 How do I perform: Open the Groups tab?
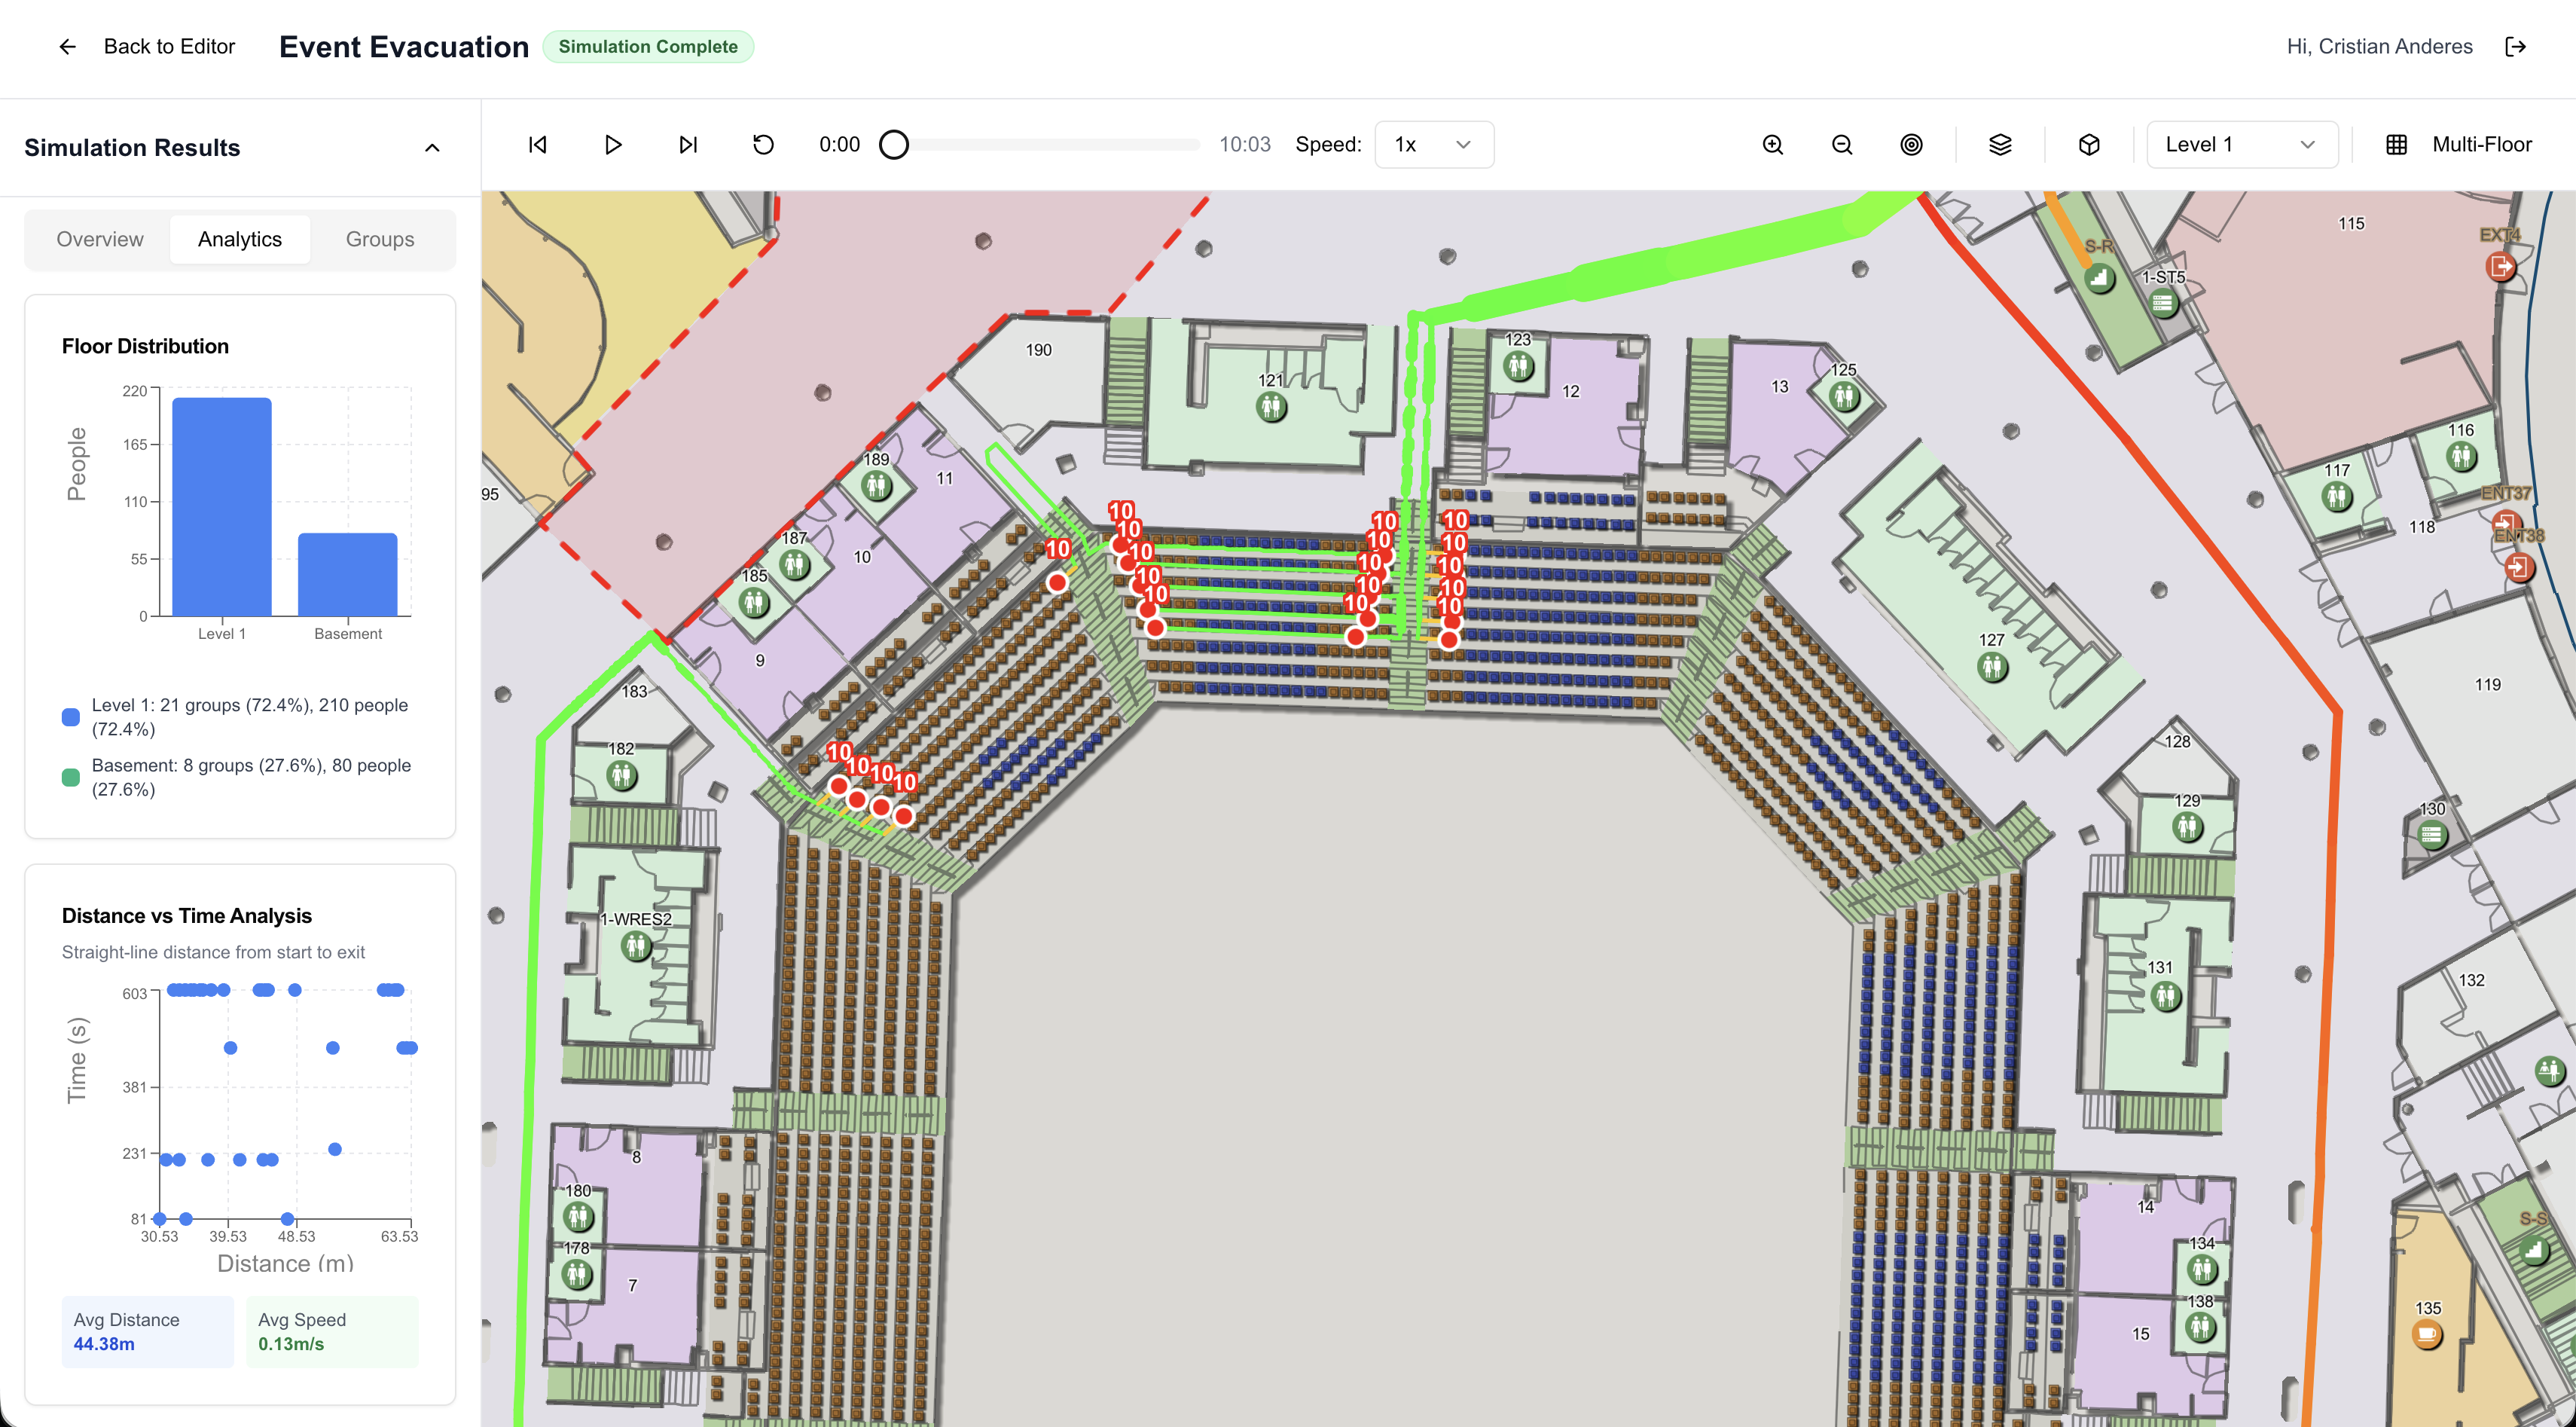pyautogui.click(x=380, y=239)
